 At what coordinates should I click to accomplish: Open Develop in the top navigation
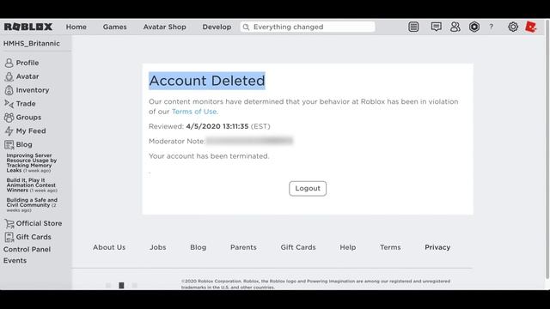pyautogui.click(x=217, y=27)
